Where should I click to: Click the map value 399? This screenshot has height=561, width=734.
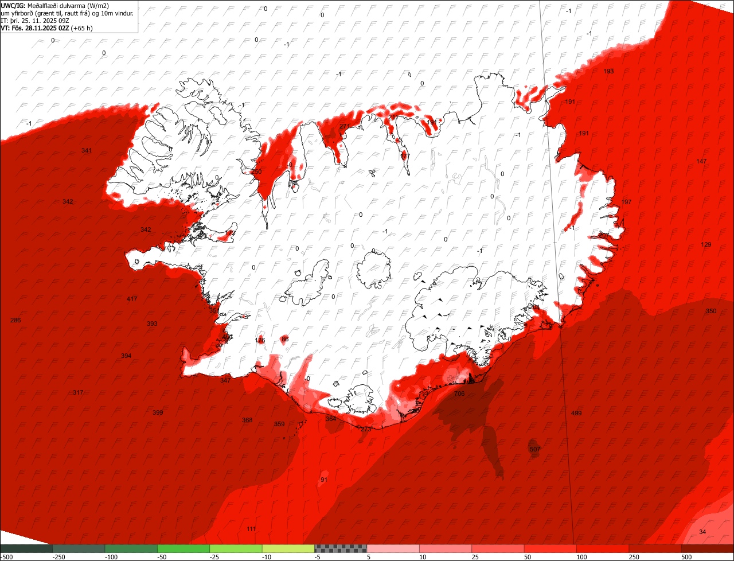click(x=158, y=413)
